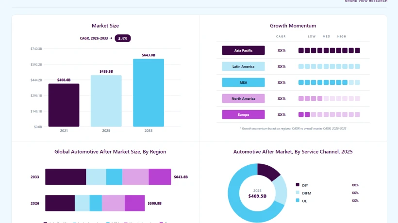Click the Latin America region label
This screenshot has width=398, height=223.
243,66
